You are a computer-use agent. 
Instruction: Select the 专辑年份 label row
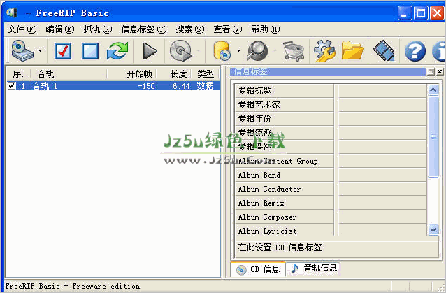pyautogui.click(x=285, y=119)
